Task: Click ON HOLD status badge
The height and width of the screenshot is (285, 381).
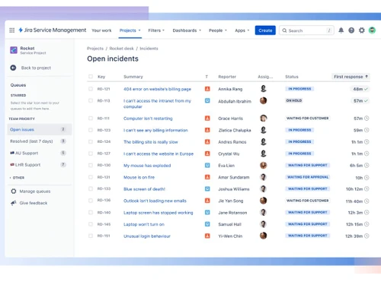Action: click(294, 100)
